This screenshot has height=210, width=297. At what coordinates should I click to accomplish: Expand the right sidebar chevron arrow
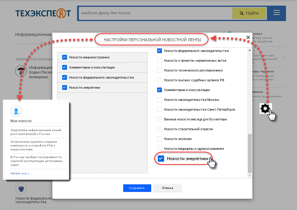284,57
